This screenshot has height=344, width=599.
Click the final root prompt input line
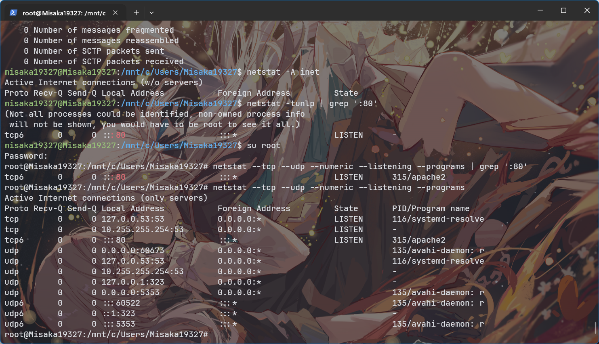[109, 334]
